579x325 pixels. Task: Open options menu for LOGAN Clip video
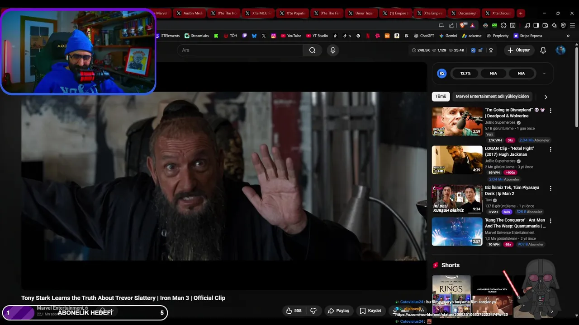pyautogui.click(x=551, y=149)
